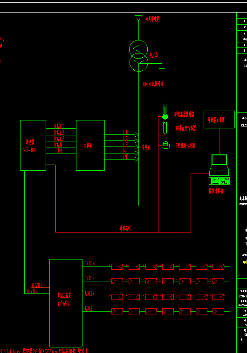Click the SG-10K model text

click(30, 150)
